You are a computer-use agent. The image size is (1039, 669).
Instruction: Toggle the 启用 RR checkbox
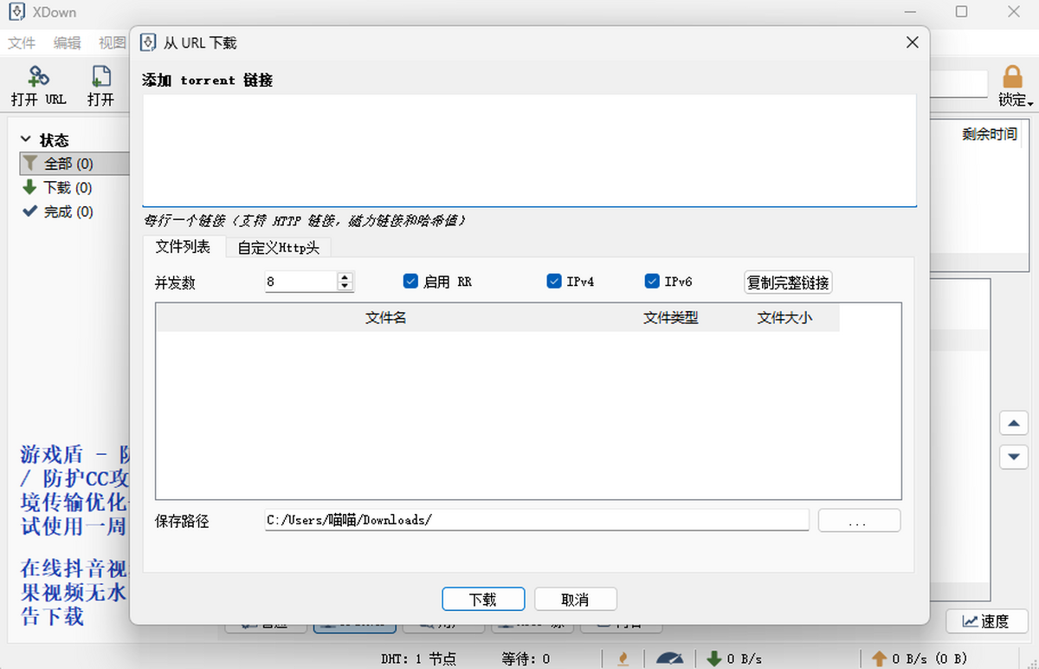tap(410, 281)
